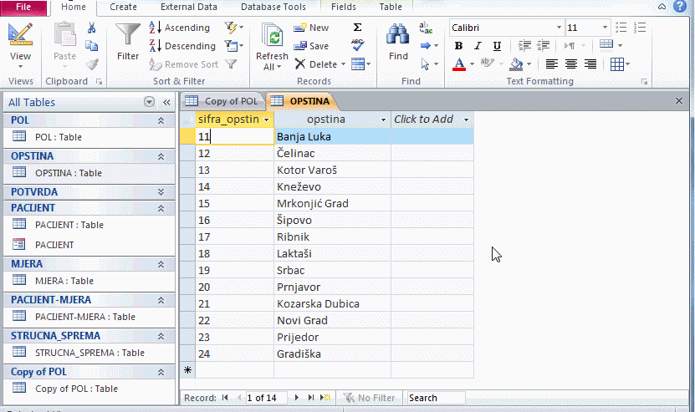The image size is (695, 412).
Task: Click the Search box in record bar
Action: point(435,398)
